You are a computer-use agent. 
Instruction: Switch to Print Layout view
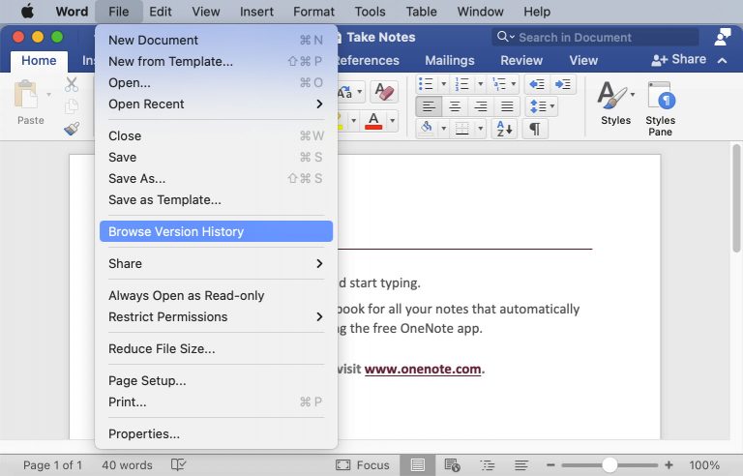click(418, 465)
